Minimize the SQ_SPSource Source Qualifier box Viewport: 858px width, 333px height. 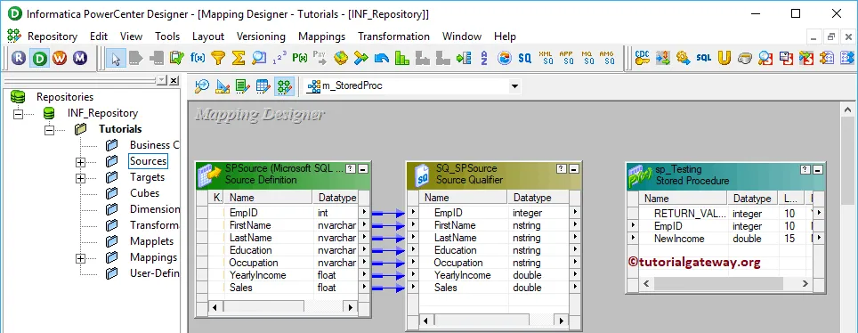pos(573,168)
